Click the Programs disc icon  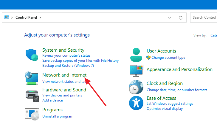(x=32, y=114)
